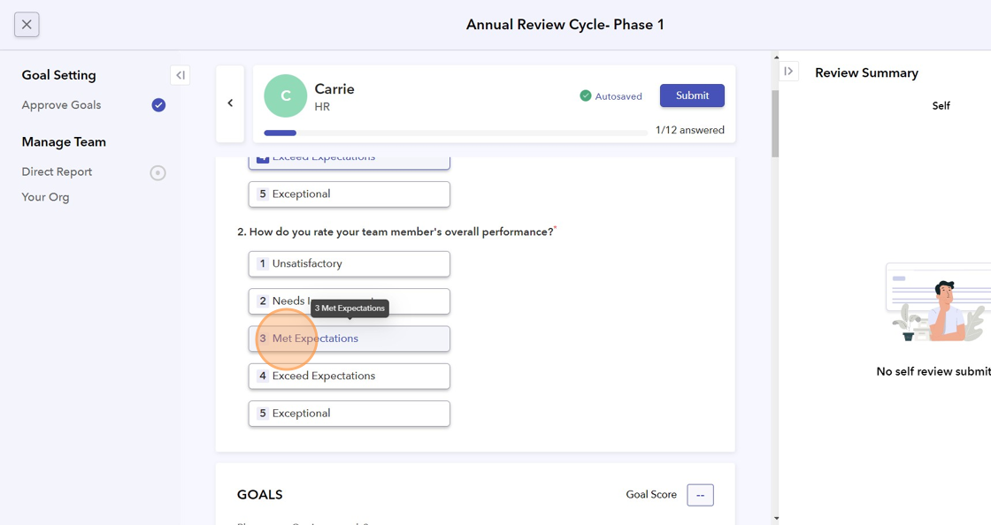Click the vertical scrollbar of review form
The height and width of the screenshot is (525, 991).
point(775,124)
